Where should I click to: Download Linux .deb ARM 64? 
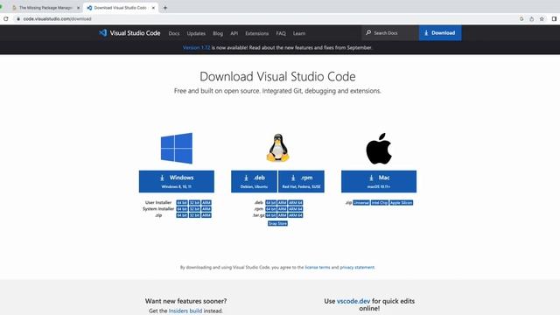coord(296,202)
